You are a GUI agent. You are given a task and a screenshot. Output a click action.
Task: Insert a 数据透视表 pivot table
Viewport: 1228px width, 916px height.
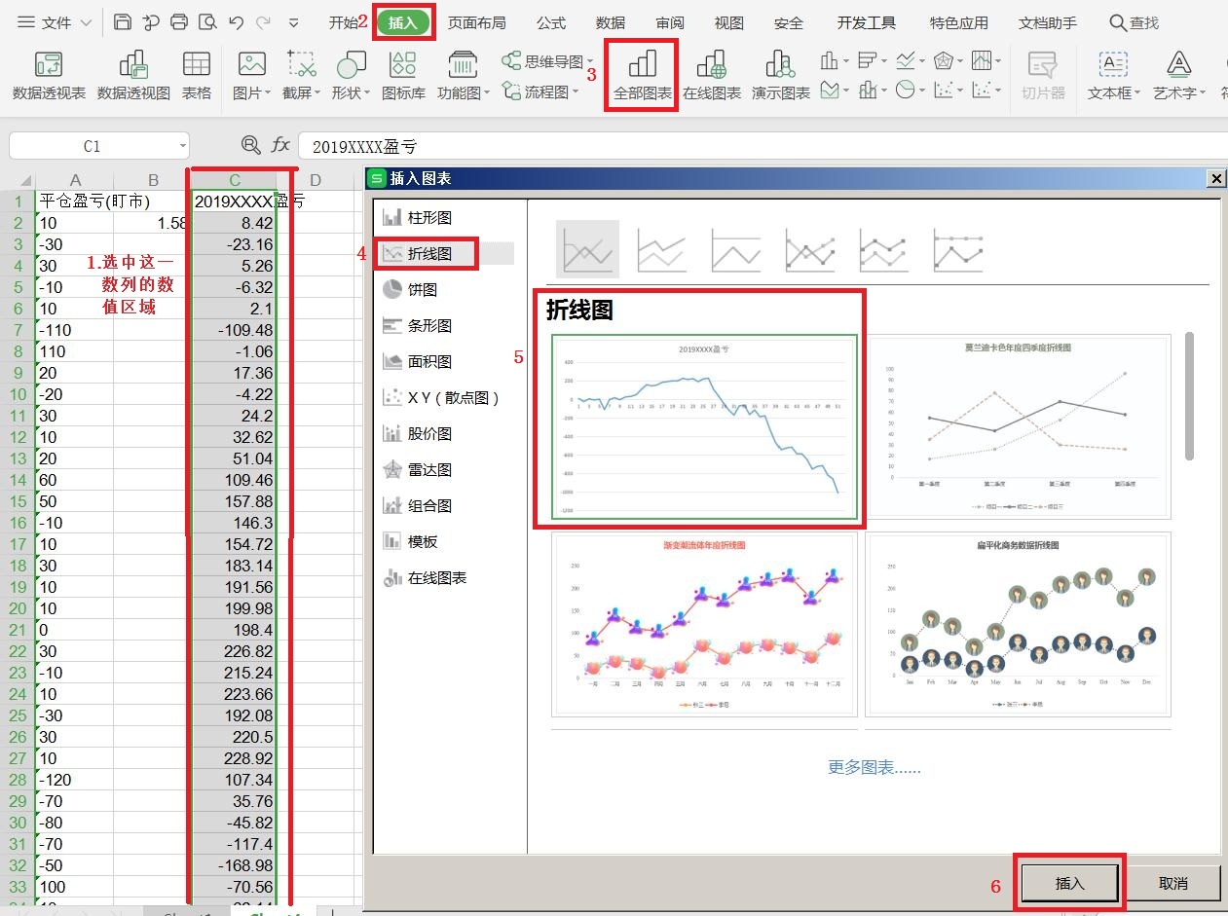49,76
